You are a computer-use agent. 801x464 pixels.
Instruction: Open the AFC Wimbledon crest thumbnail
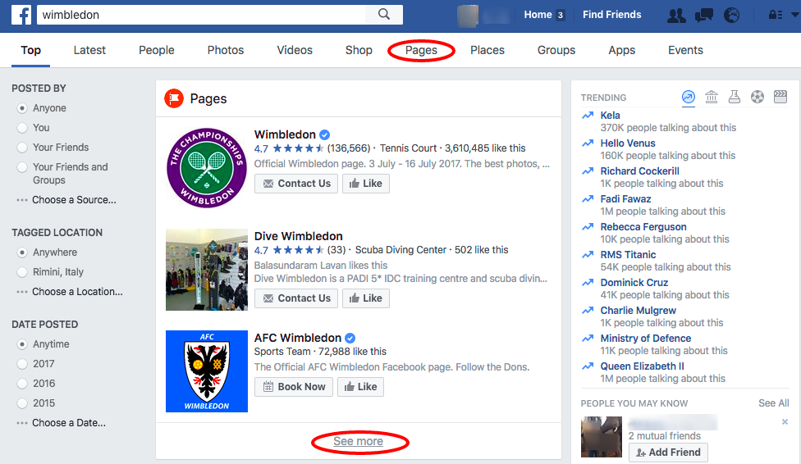click(x=206, y=371)
